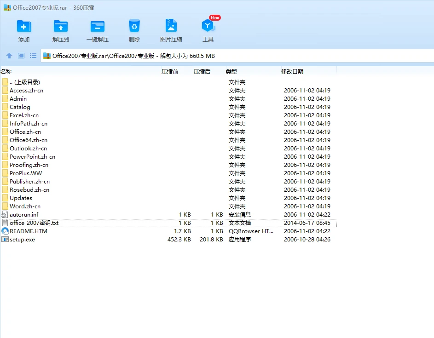Sort by the 压缩后 column header
This screenshot has height=338, width=434.
(x=202, y=72)
